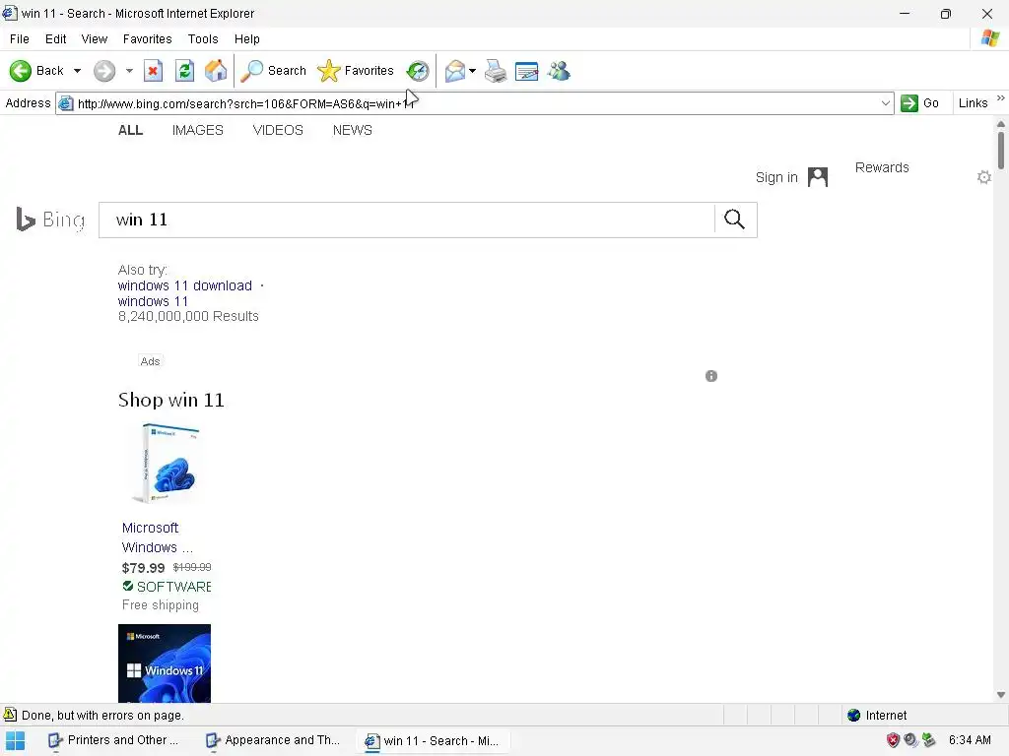This screenshot has height=756, width=1009.
Task: Click the page icon in the address bar
Action: coord(66,103)
